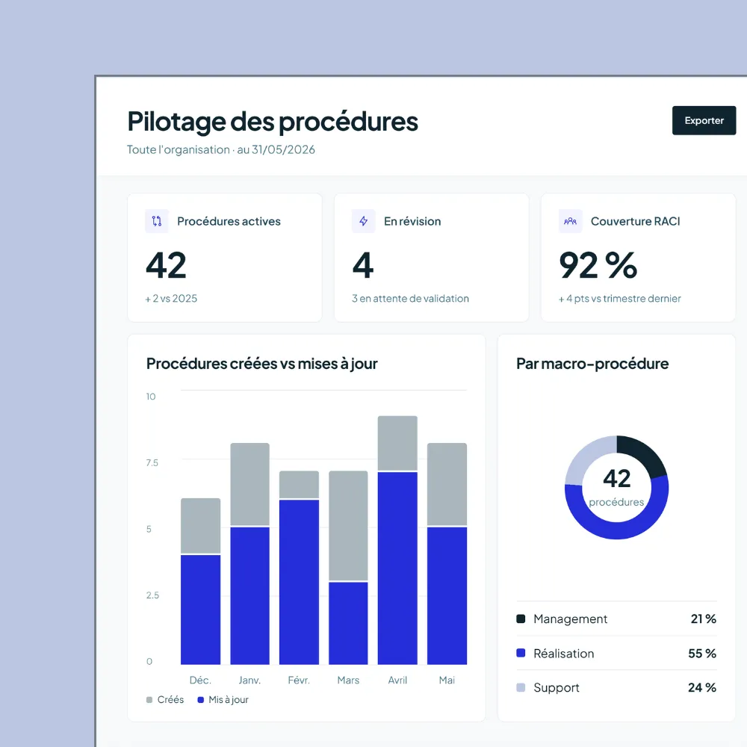This screenshot has height=747, width=747.
Task: Click the Déc. blue bar segment
Action: (x=200, y=610)
